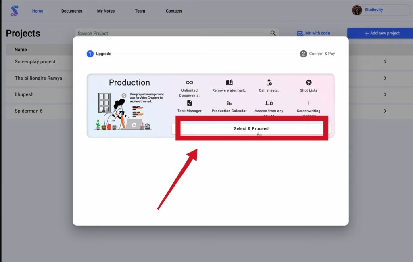Expand the bhupesh row chevron
This screenshot has width=413, height=262.
click(385, 94)
